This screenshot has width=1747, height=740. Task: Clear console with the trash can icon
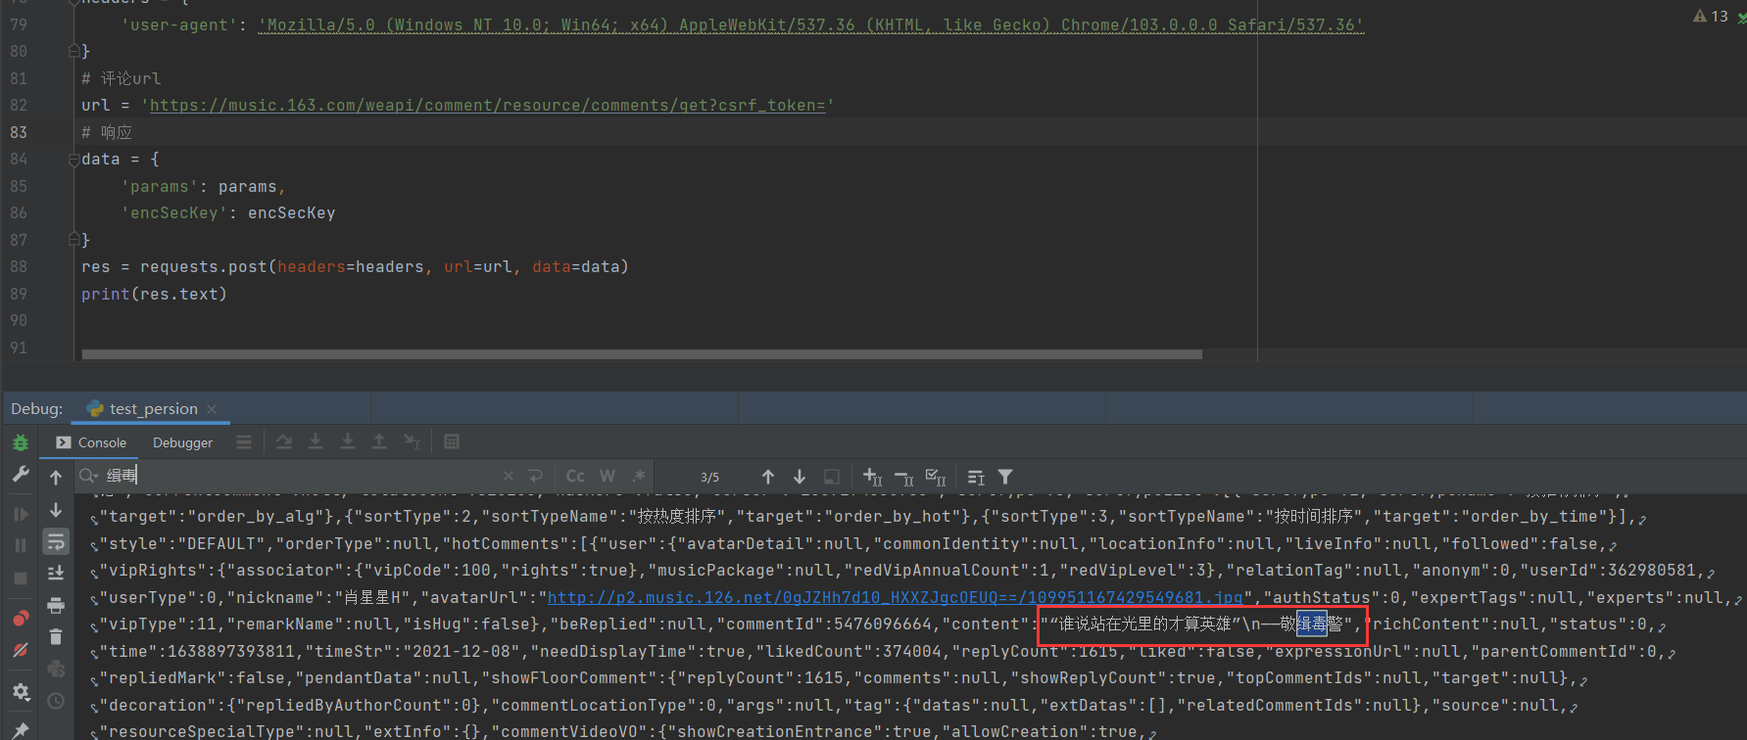tap(56, 637)
